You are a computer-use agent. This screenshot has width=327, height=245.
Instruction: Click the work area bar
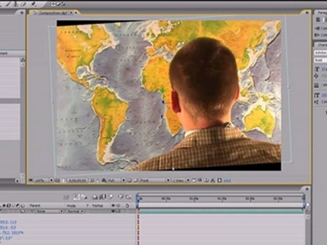(221, 206)
